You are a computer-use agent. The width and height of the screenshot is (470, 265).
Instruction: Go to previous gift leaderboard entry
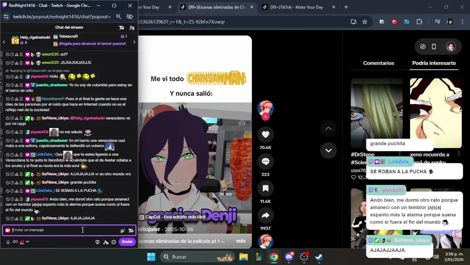pos(4,42)
